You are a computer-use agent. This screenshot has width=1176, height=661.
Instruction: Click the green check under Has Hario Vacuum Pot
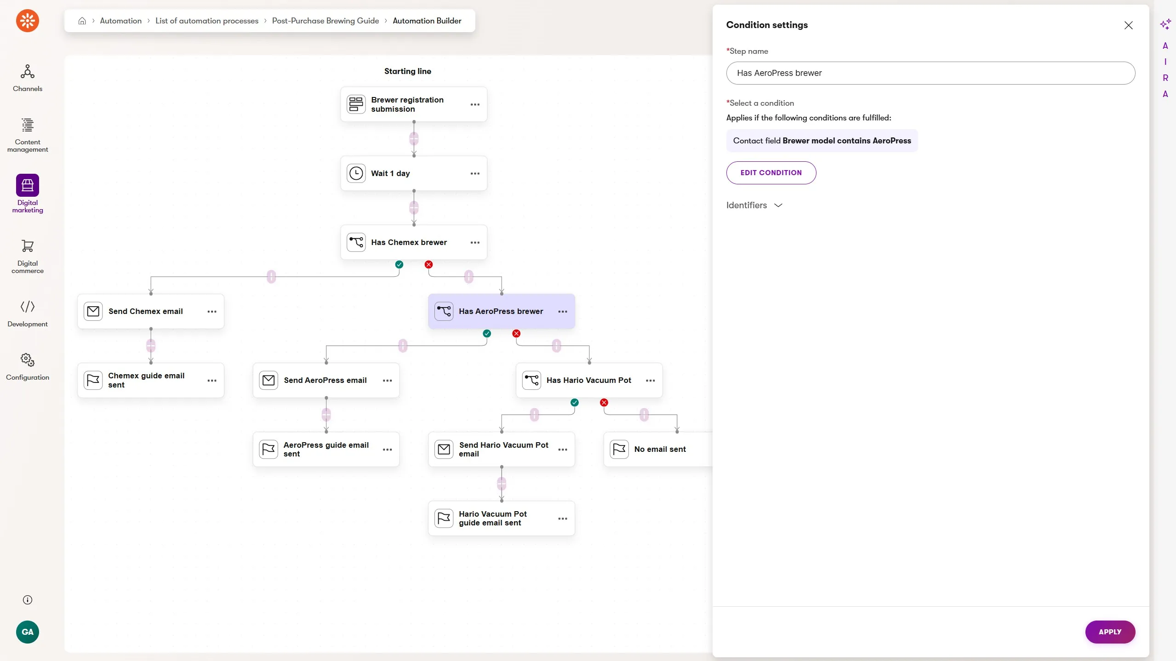[574, 402]
